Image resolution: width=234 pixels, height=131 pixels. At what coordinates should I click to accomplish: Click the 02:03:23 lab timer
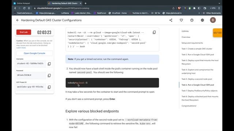pyautogui.click(x=44, y=32)
